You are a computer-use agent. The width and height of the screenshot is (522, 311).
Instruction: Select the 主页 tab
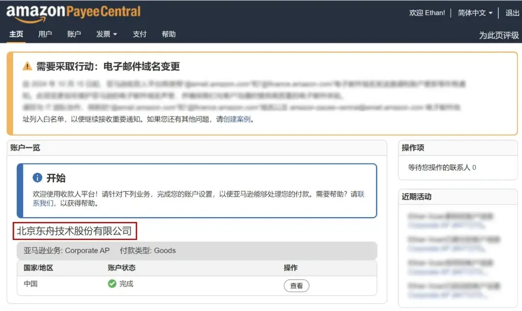coord(16,34)
